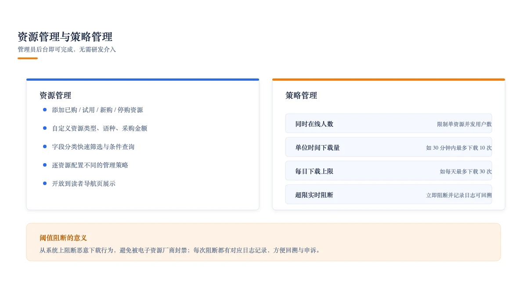Click subtitle 管理员后台即可完成，无需研发介入
Image resolution: width=527 pixels, height=296 pixels.
(x=67, y=50)
